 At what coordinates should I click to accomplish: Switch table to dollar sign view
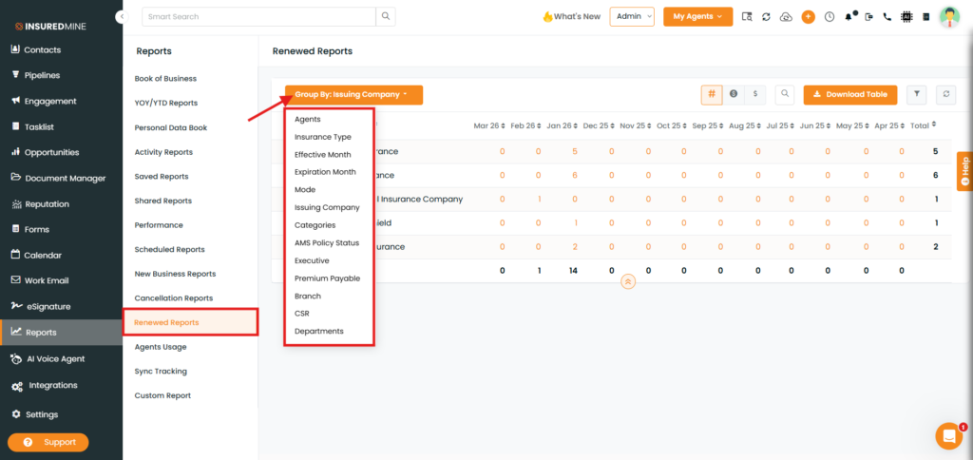pyautogui.click(x=754, y=94)
